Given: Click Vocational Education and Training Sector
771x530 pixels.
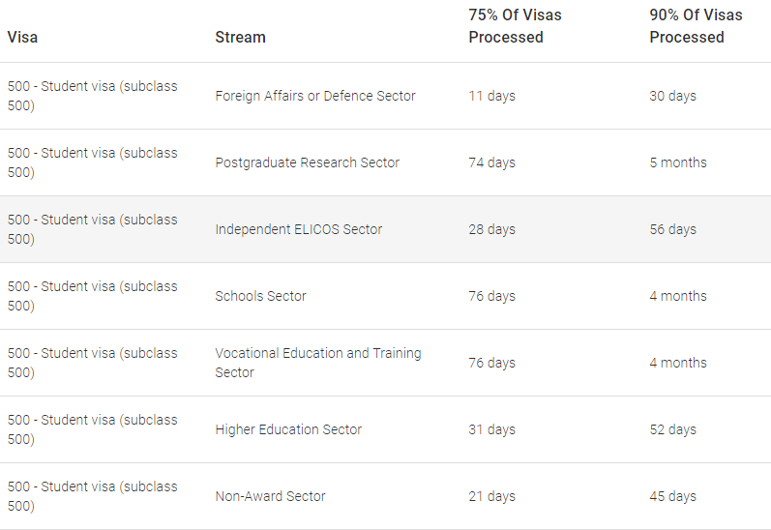Looking at the screenshot, I should 318,363.
